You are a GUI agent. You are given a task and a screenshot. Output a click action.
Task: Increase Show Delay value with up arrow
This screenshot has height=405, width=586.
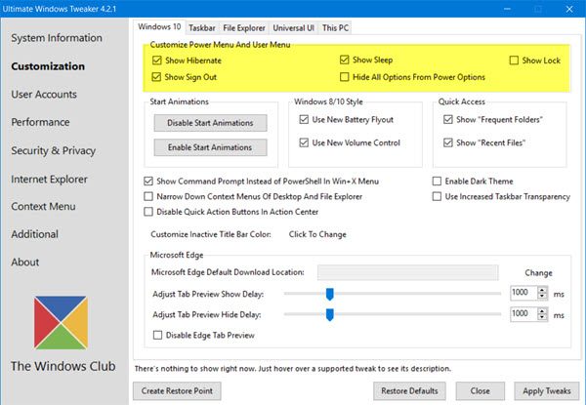(542, 290)
